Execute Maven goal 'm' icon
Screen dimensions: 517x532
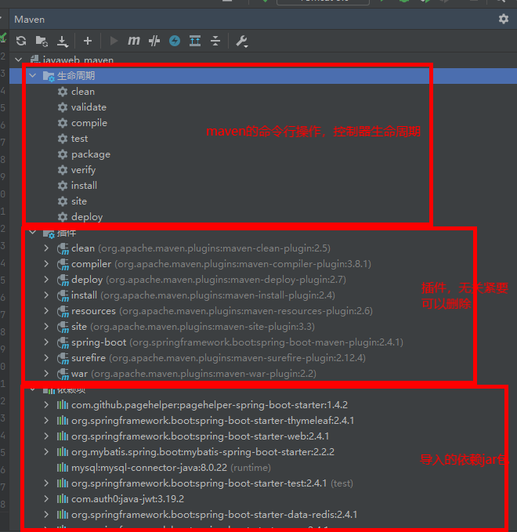134,41
